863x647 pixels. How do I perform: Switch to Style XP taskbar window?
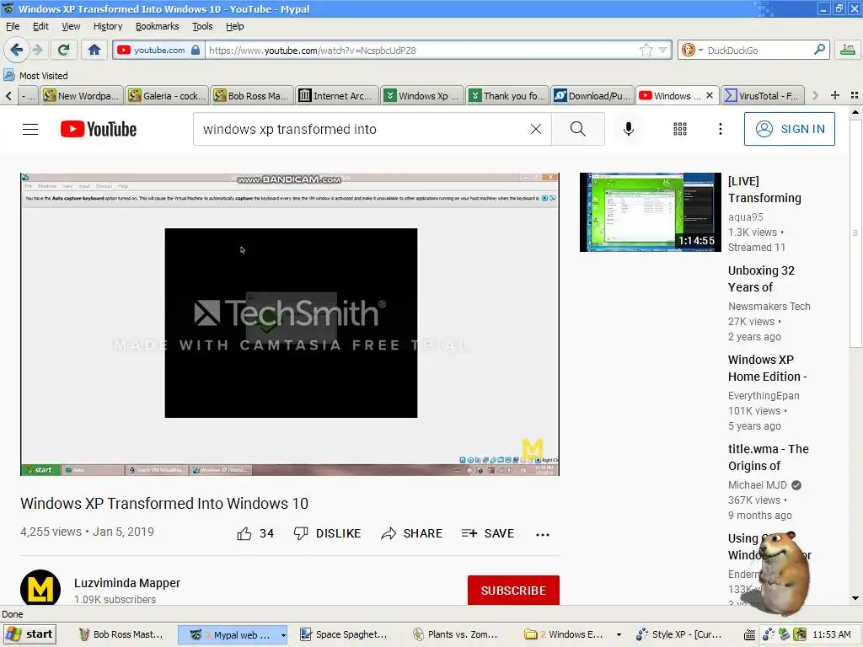(x=679, y=634)
